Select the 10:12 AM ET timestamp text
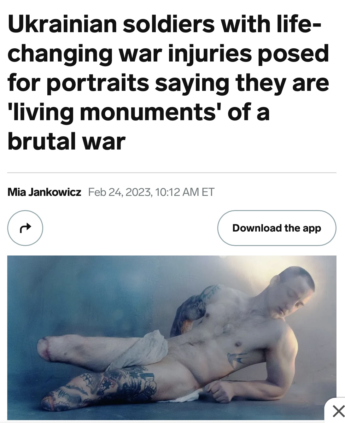Viewport: 345px width, 423px height. coord(185,192)
